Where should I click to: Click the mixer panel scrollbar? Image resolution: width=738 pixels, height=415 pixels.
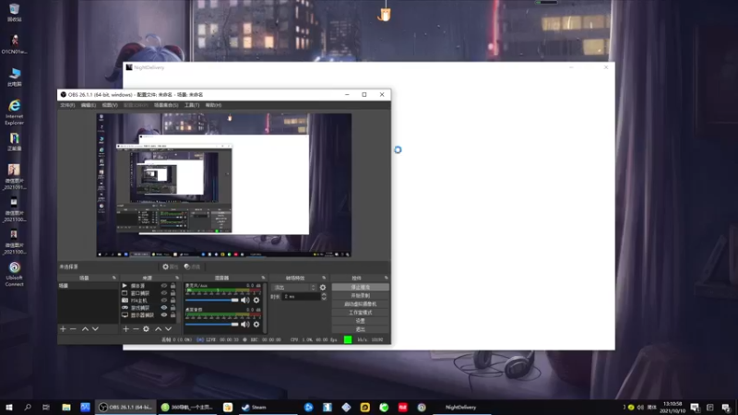265,308
